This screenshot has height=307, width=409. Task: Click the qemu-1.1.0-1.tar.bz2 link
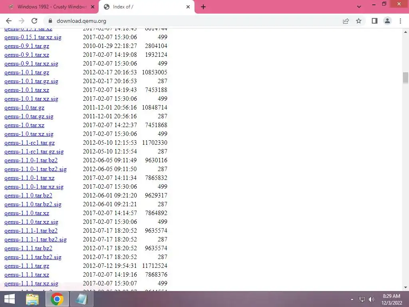click(x=31, y=161)
